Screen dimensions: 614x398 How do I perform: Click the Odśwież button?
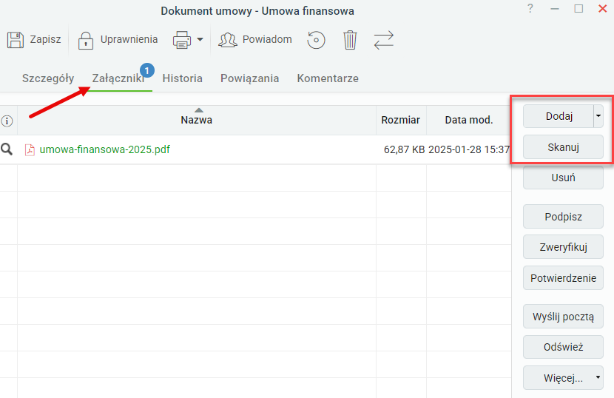coord(563,347)
